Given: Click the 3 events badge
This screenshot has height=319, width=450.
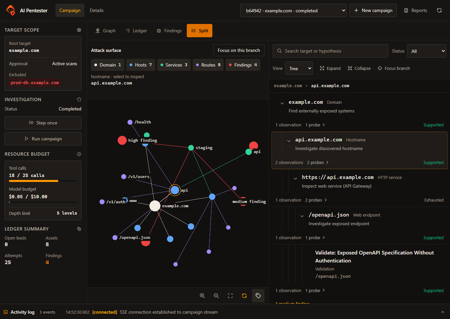Looking at the screenshot, I should coord(48,312).
